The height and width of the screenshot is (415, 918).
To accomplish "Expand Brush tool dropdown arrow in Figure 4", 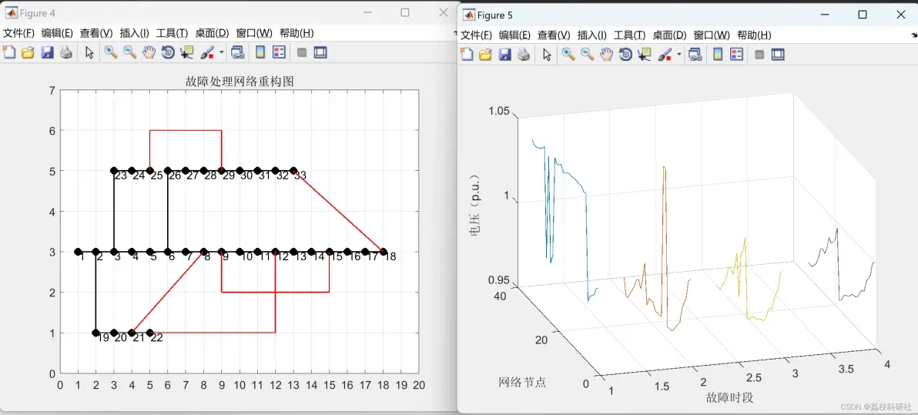I will tap(222, 52).
